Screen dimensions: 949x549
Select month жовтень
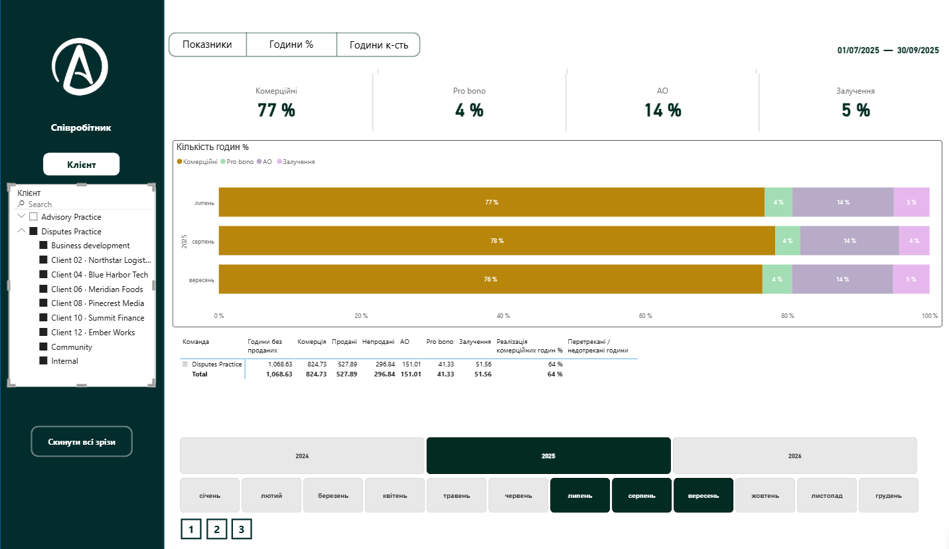[x=765, y=495]
